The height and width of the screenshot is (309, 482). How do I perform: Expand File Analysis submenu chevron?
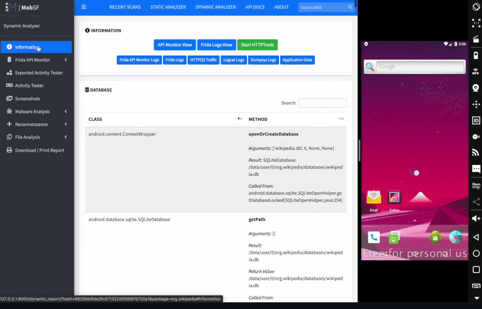(x=66, y=137)
